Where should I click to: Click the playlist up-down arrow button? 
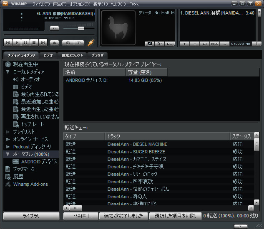coord(256,44)
